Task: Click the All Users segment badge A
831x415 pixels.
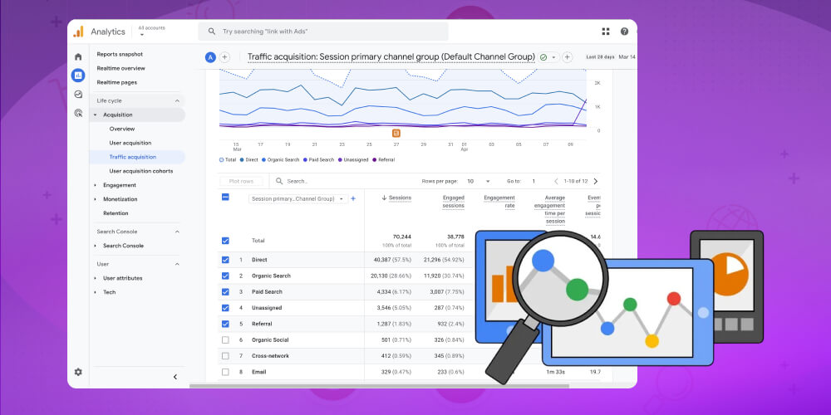Action: click(x=210, y=57)
